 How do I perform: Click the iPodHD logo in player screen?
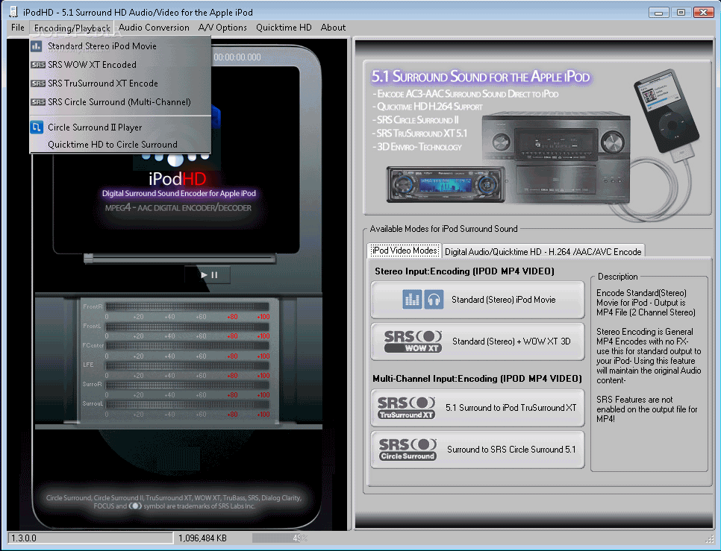178,179
